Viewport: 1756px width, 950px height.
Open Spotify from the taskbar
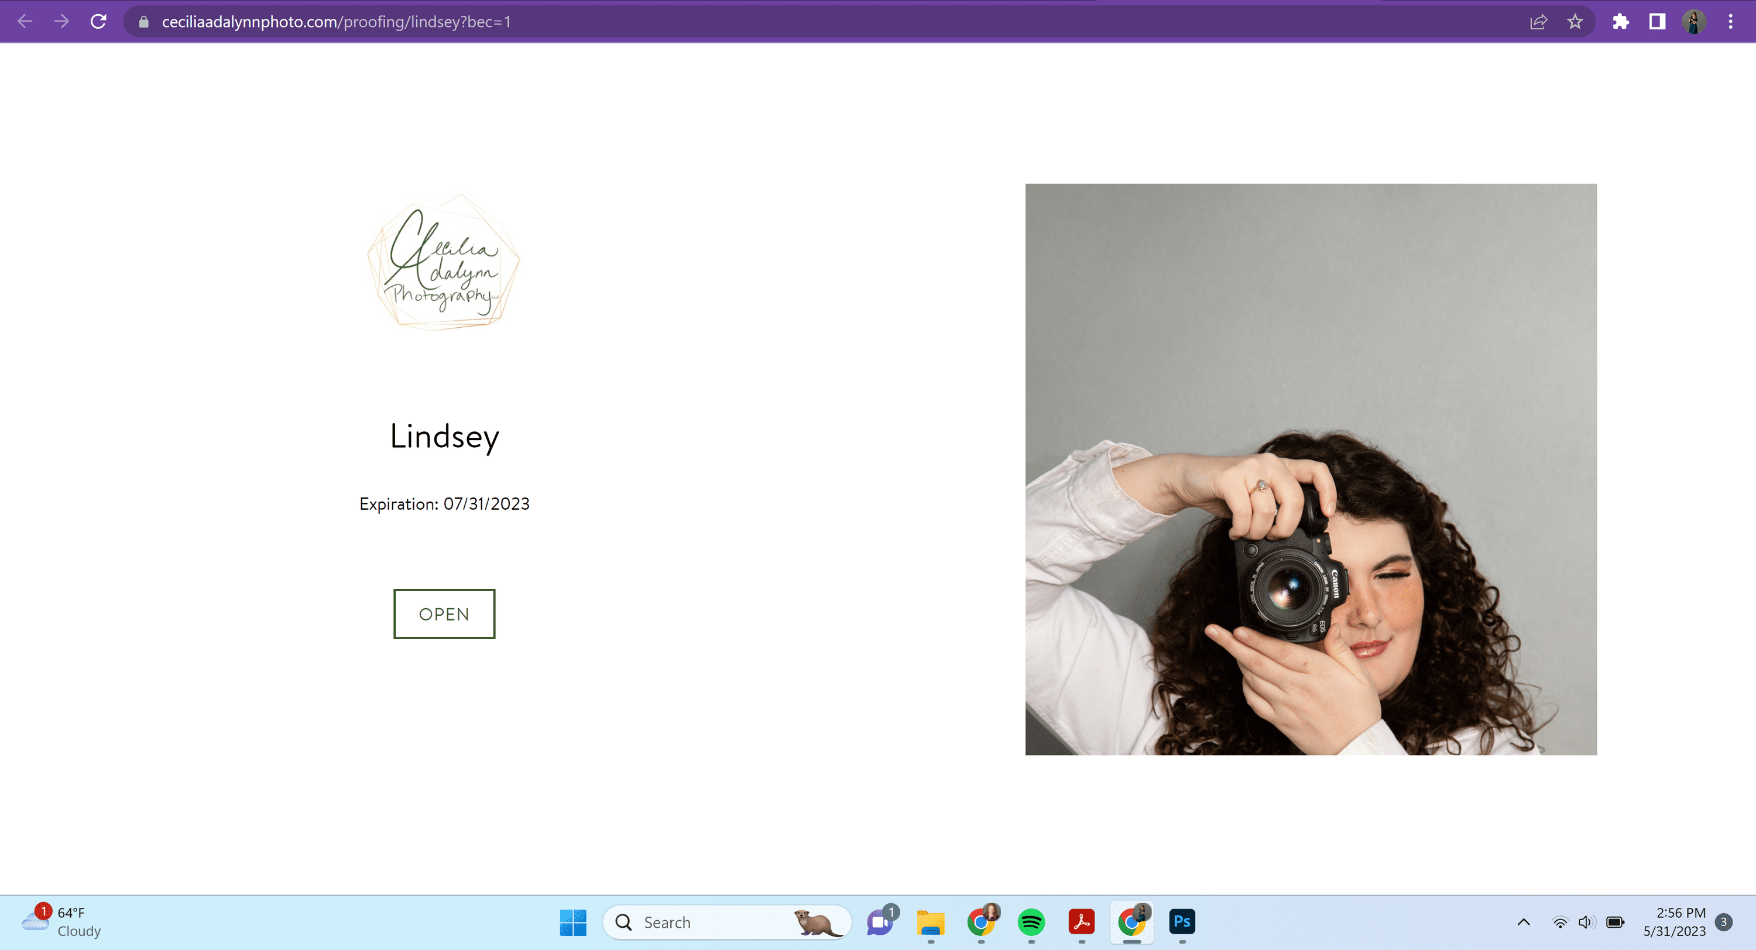(x=1031, y=922)
